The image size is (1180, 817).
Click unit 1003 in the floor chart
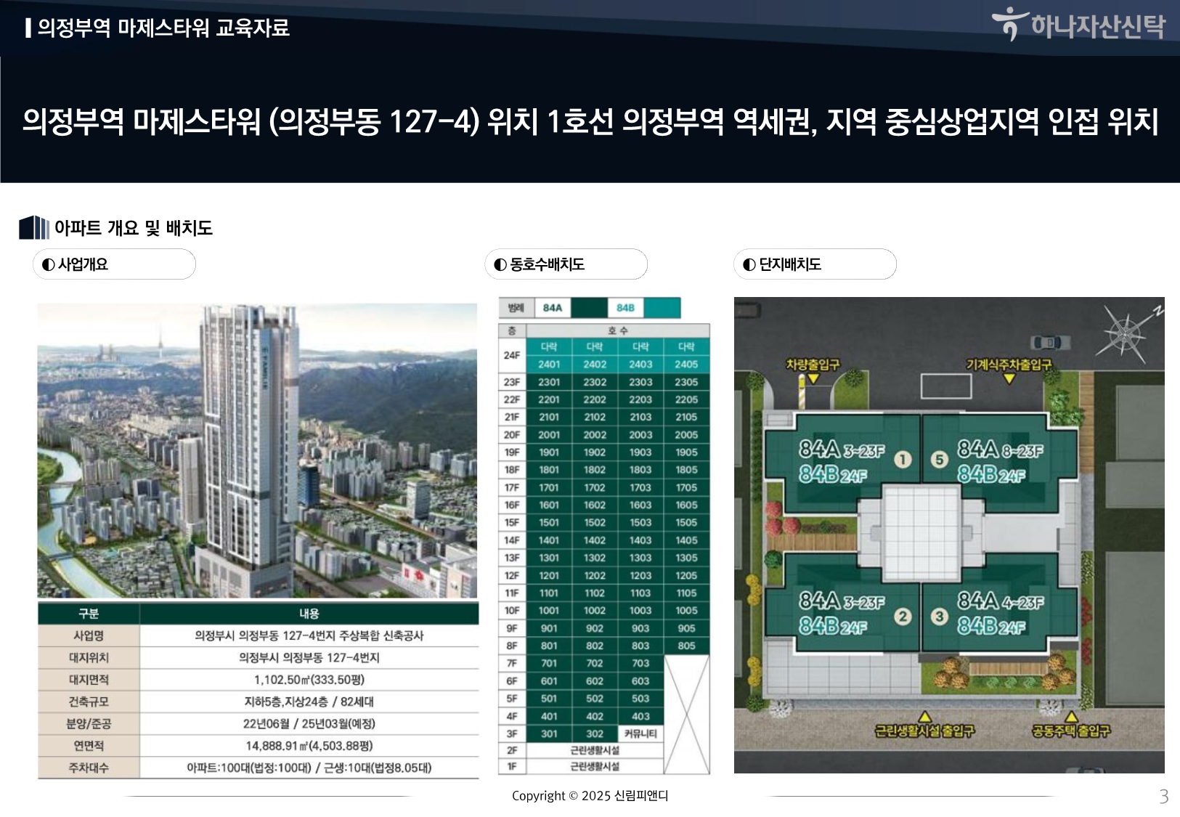coord(640,611)
